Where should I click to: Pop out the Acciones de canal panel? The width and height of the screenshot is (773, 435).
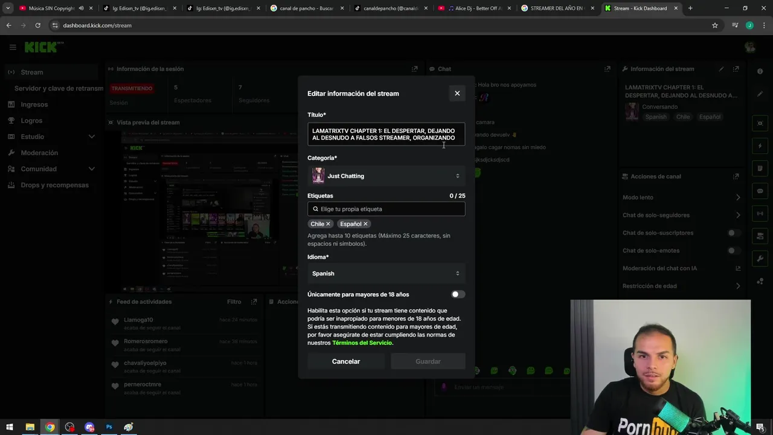point(736,176)
